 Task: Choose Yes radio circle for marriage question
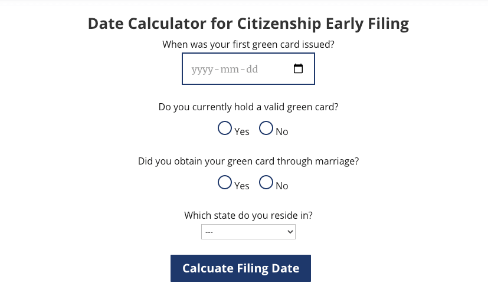225,183
